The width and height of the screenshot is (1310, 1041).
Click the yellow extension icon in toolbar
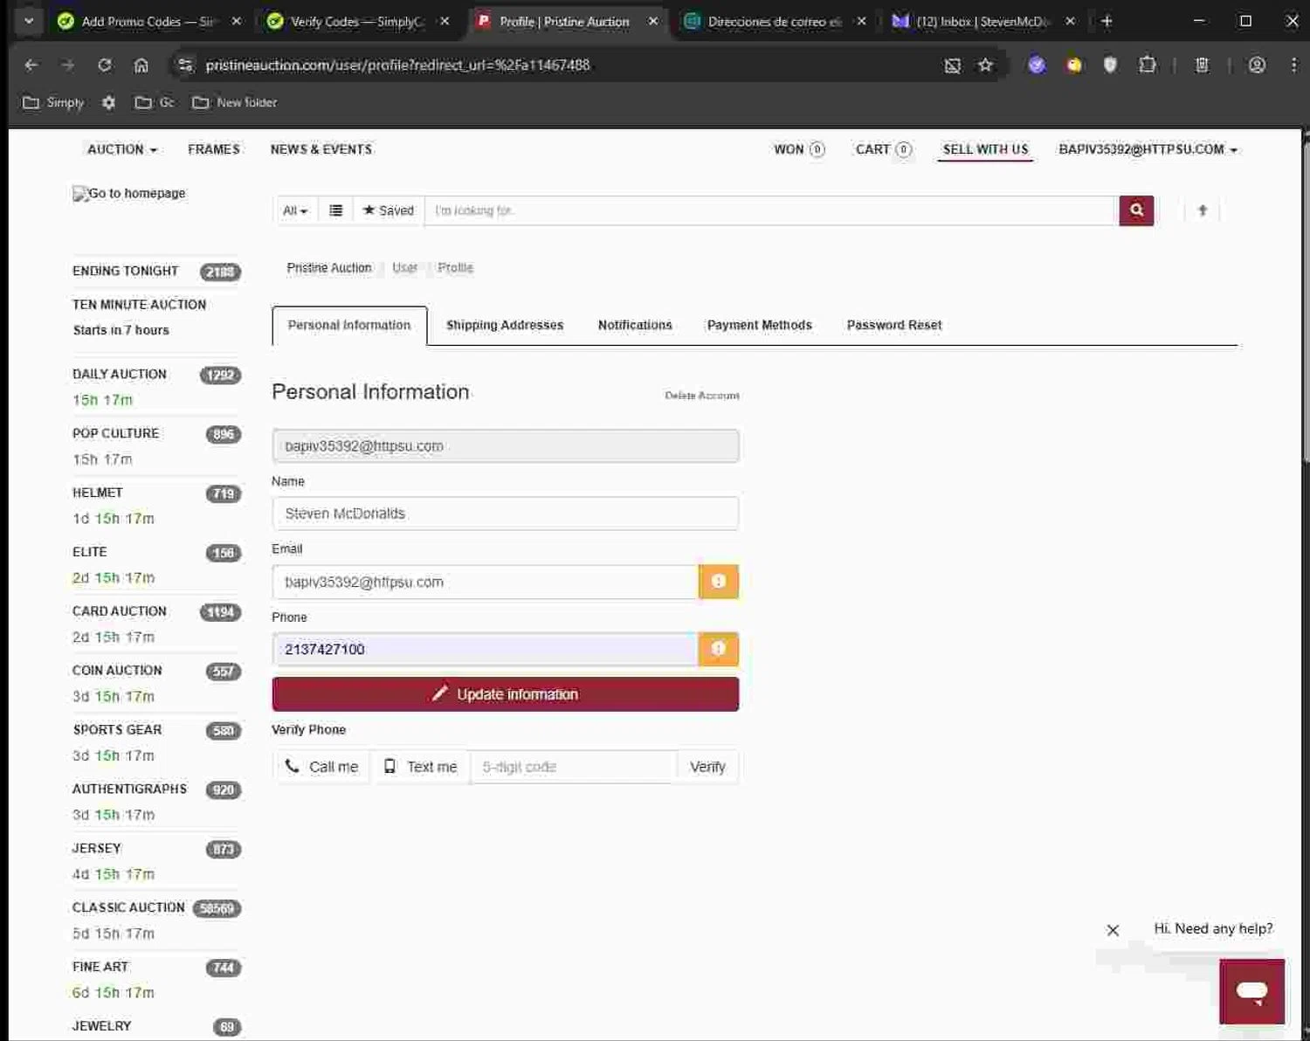coord(1073,65)
